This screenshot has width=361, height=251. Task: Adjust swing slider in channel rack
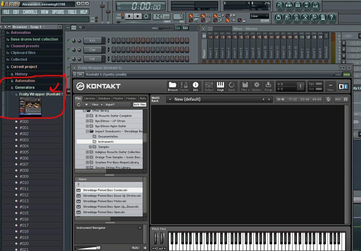tap(165, 28)
